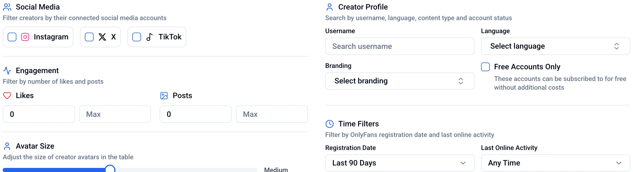Enable Free Accounts Only
This screenshot has width=633, height=172.
tap(485, 67)
